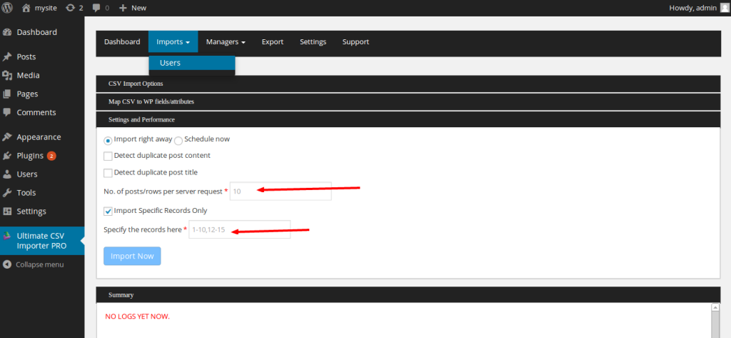Click NO LOGS YET NOW message
Screen dimensions: 731x338
coord(138,317)
